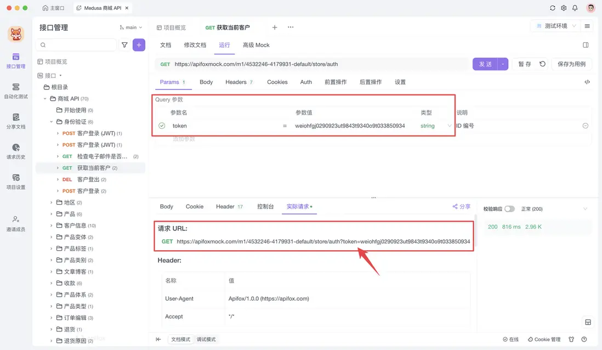Click the refresh icon in the top bar
Image resolution: width=602 pixels, height=350 pixels.
click(553, 8)
